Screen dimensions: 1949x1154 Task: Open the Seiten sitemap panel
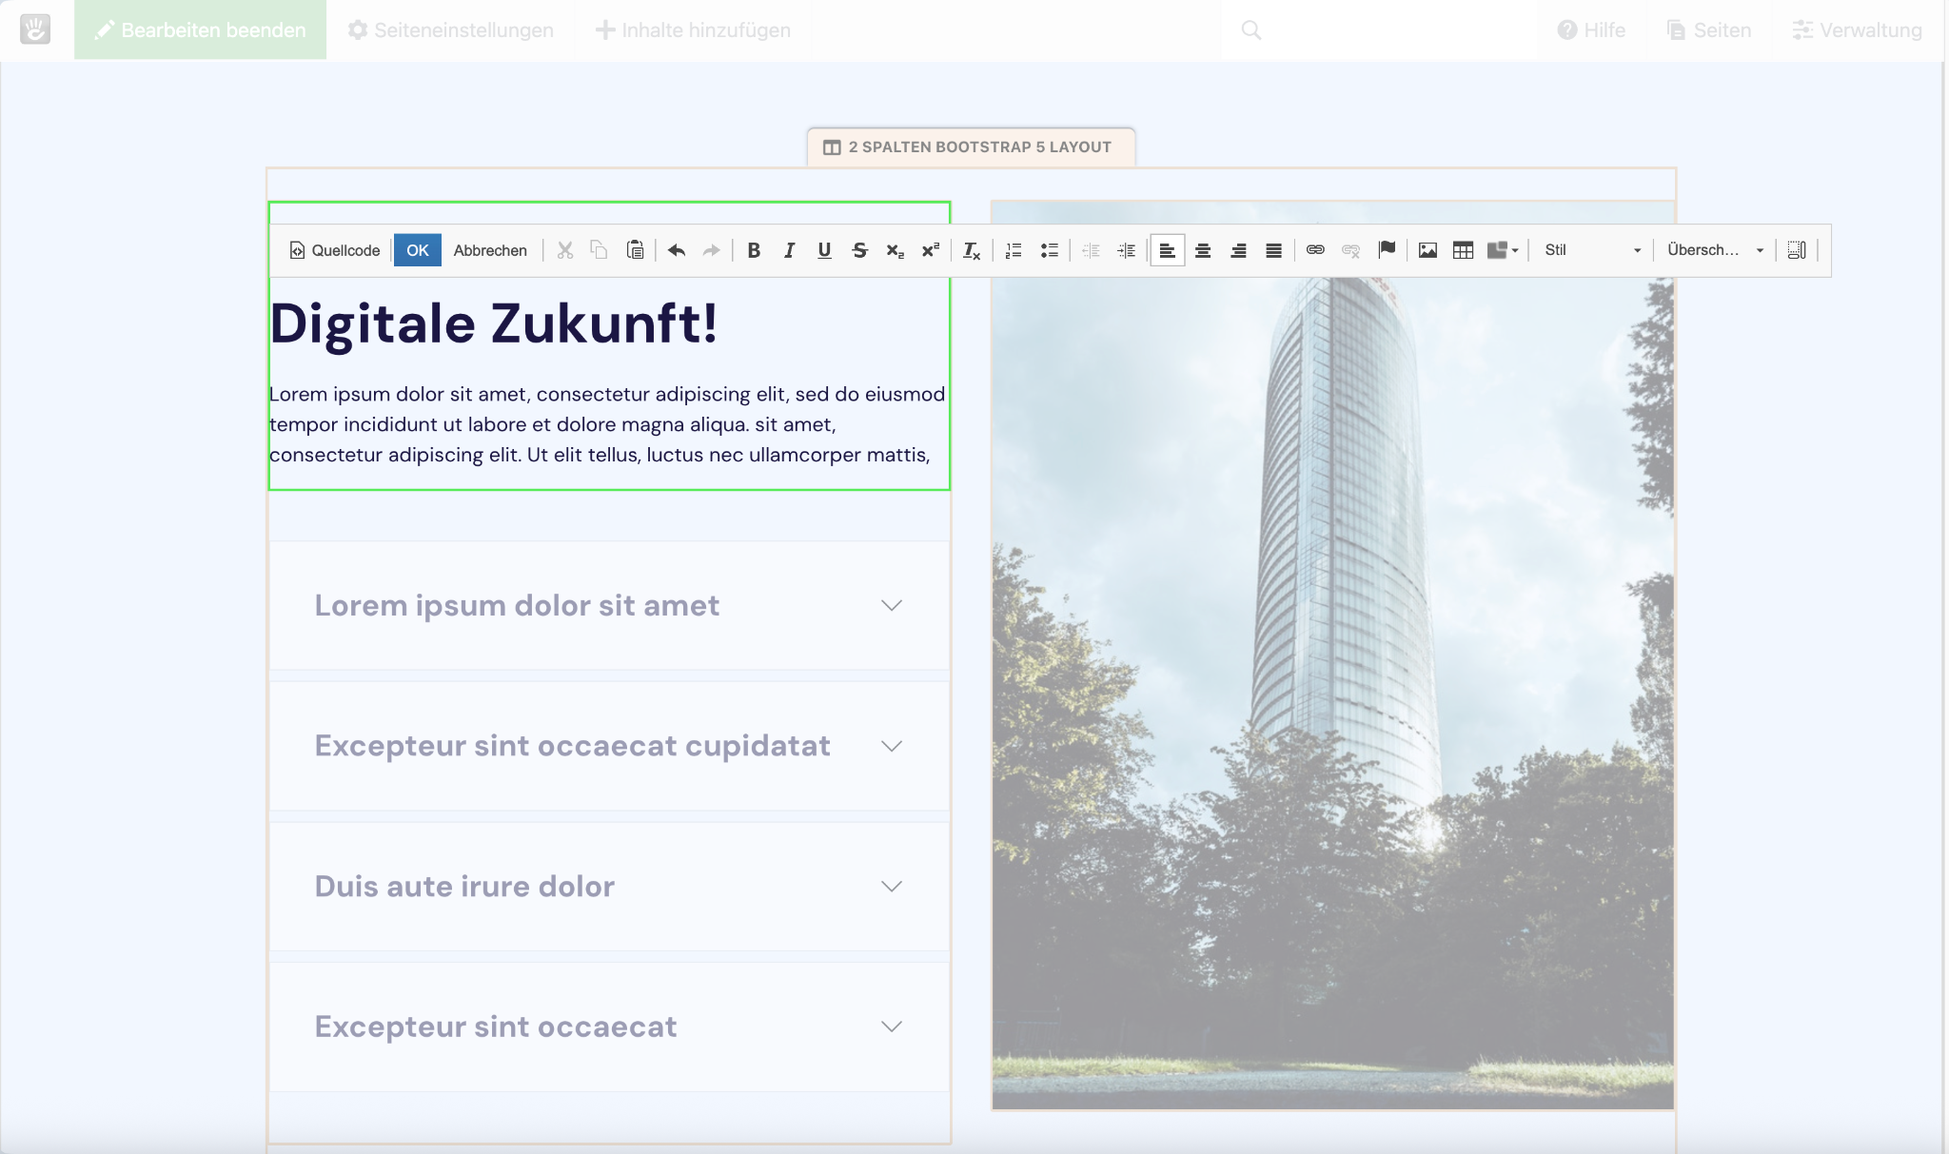(1709, 30)
